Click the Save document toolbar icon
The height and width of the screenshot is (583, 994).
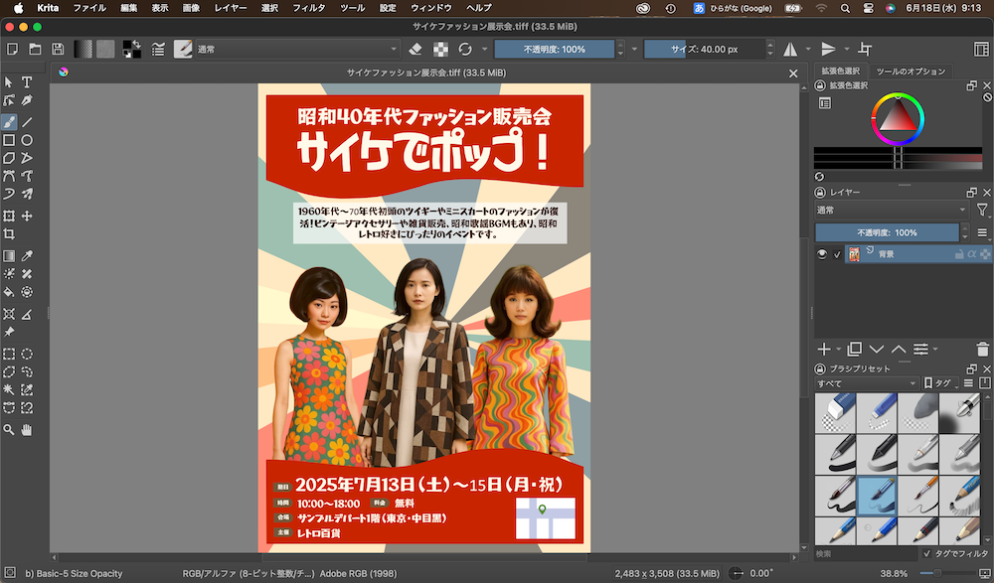[58, 49]
